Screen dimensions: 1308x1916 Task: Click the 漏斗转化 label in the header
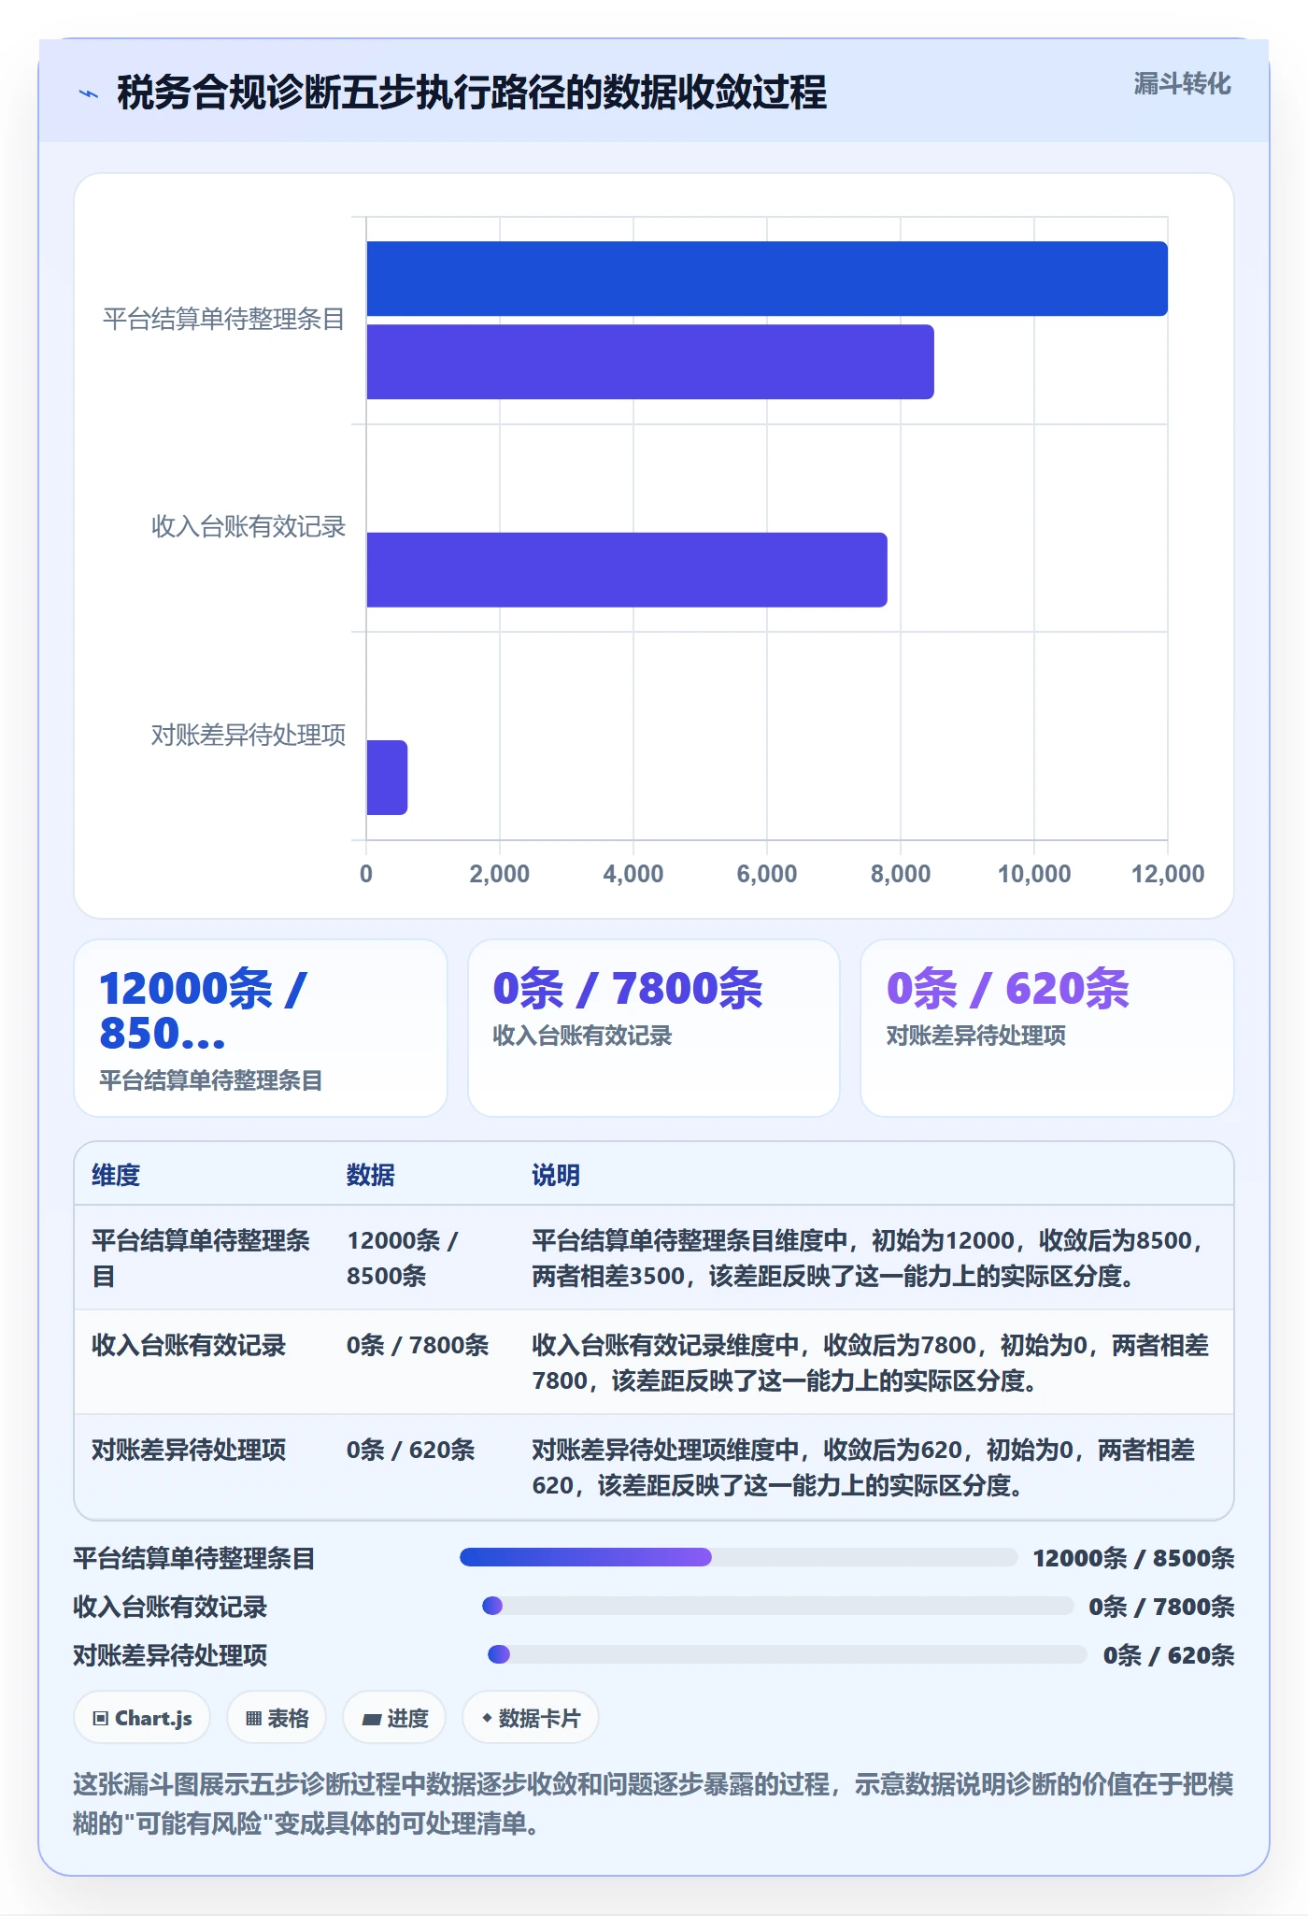coord(1182,84)
